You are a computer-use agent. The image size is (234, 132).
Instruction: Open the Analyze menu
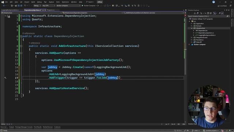51,2
